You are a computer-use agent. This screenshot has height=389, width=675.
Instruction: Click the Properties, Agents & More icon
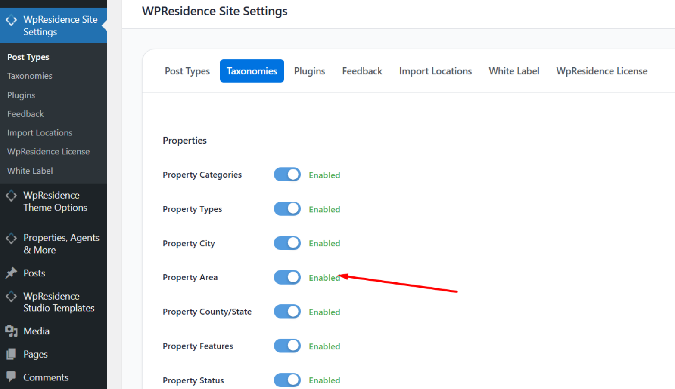(11, 239)
